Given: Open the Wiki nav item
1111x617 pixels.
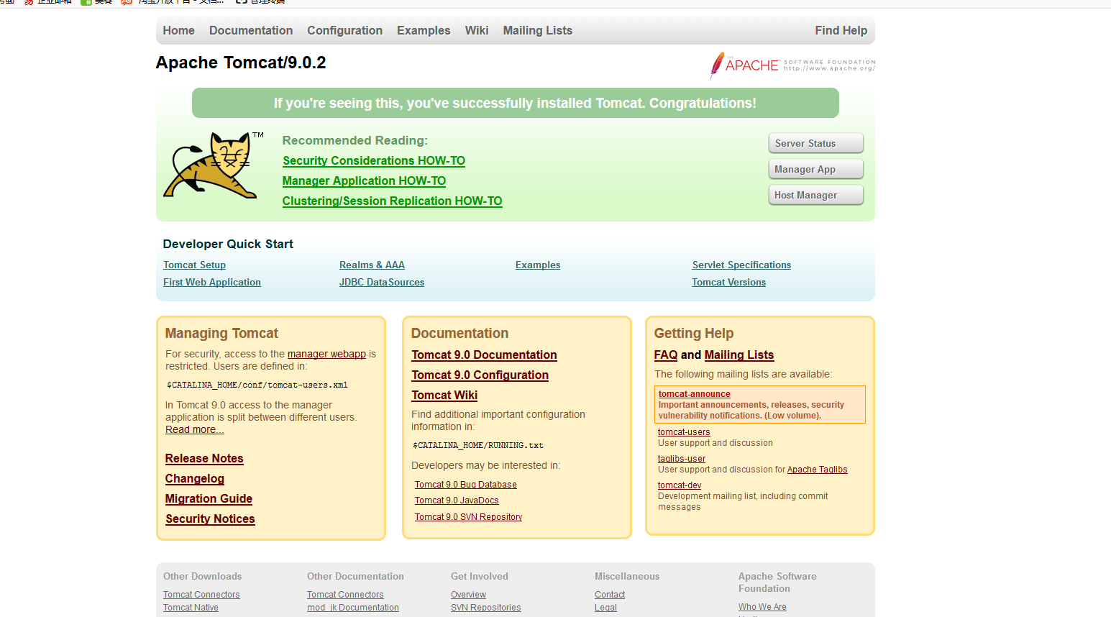Looking at the screenshot, I should (x=477, y=30).
